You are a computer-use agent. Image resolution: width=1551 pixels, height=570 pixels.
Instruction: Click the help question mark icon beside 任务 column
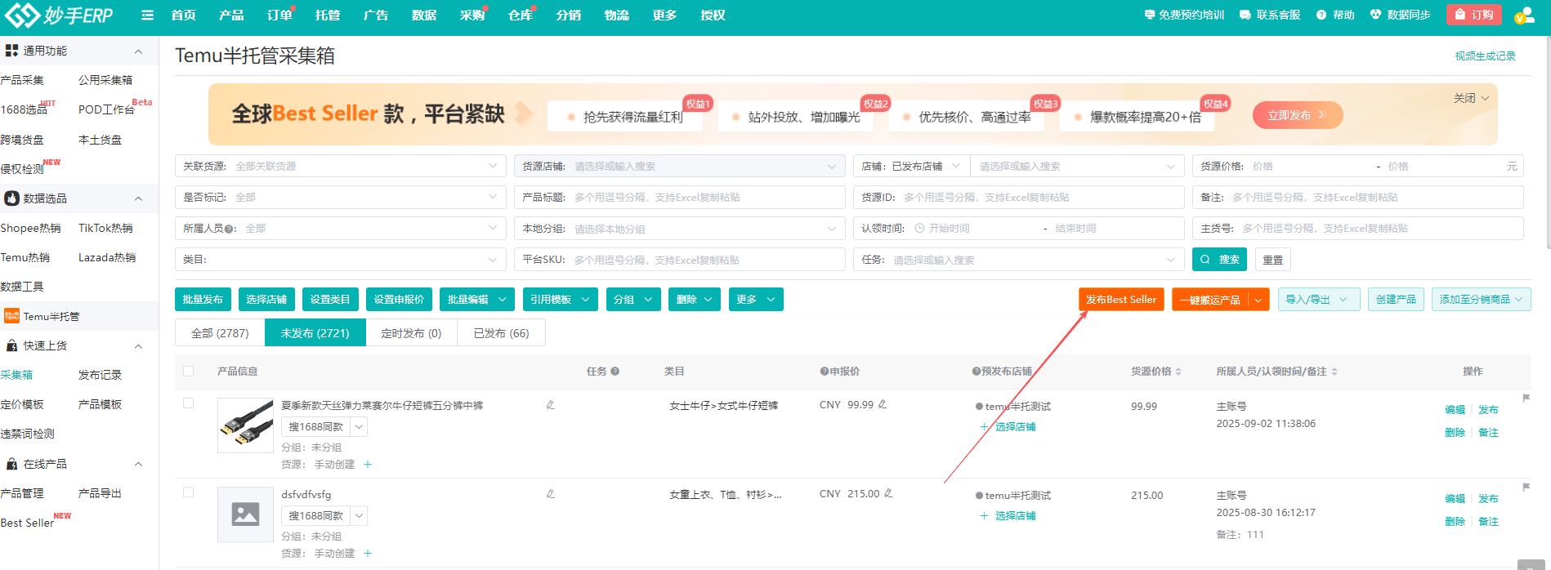[x=615, y=372]
